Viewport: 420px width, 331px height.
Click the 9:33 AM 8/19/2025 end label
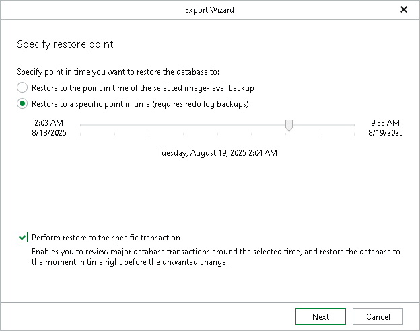386,128
